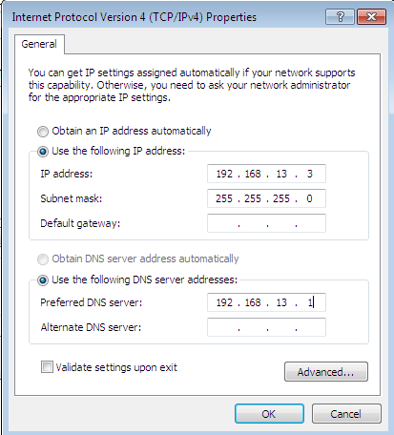Click the IP address first octet 192
Image resolution: width=394 pixels, height=435 pixels.
click(x=224, y=174)
